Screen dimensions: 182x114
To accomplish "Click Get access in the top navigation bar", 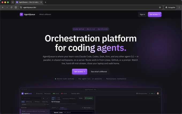I will click(x=155, y=14).
